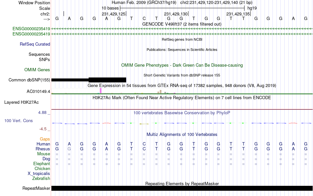Select the Scale track label
The image size is (313, 196).
(x=44, y=8)
